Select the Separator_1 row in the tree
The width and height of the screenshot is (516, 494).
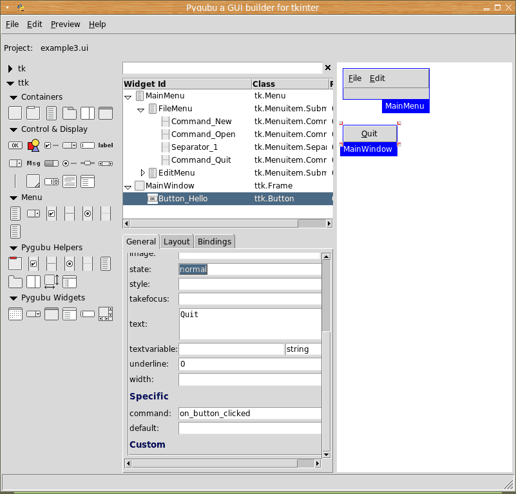[228, 147]
